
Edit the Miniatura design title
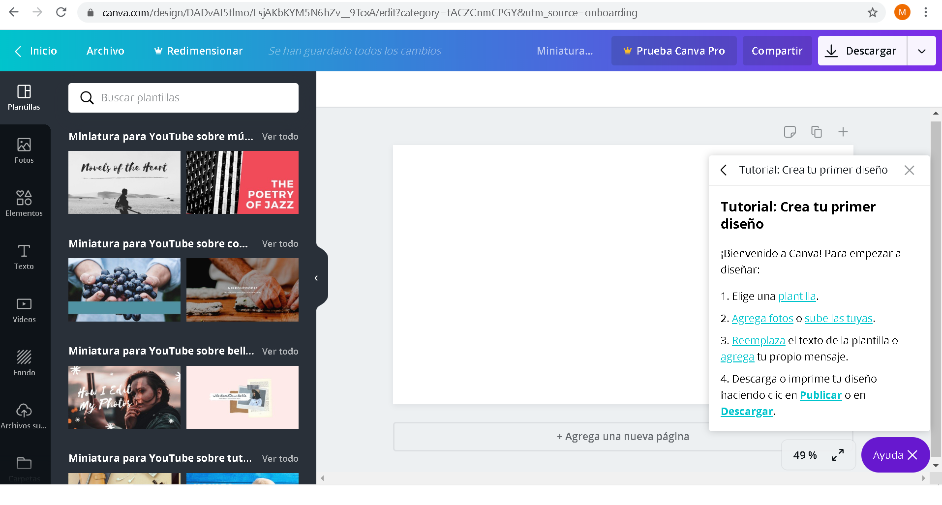565,51
